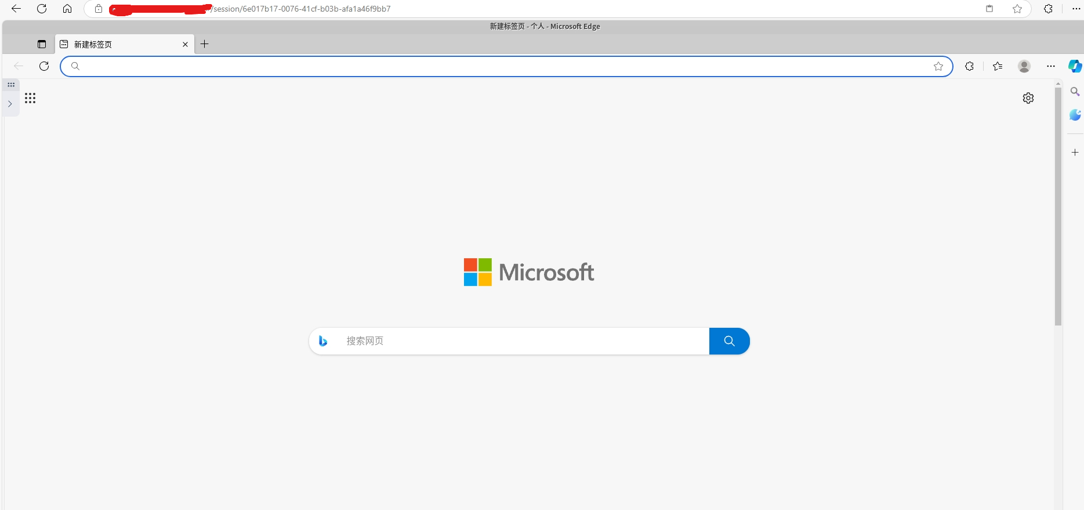
Task: Open Edge tab actions menu icon
Action: (x=42, y=44)
